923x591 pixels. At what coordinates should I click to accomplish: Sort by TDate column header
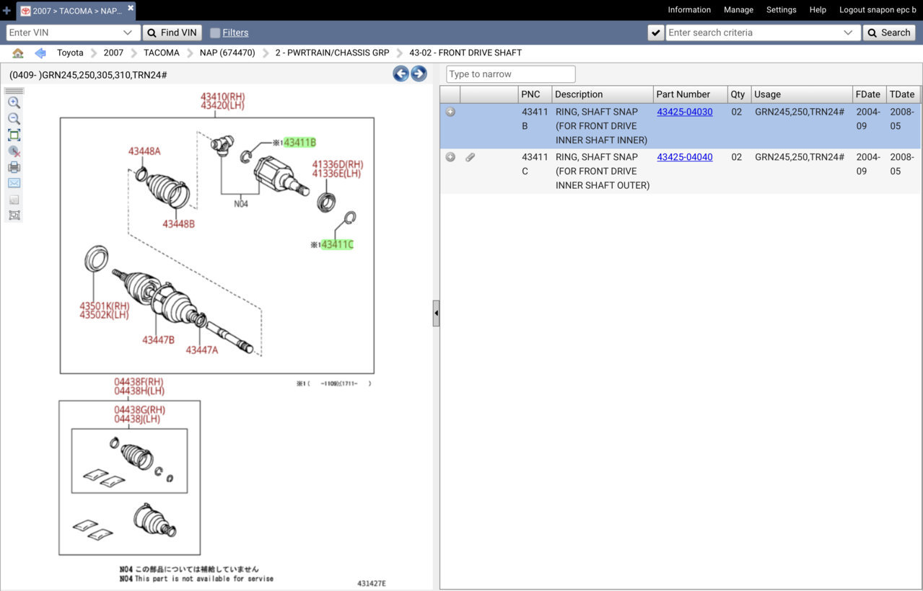[903, 94]
